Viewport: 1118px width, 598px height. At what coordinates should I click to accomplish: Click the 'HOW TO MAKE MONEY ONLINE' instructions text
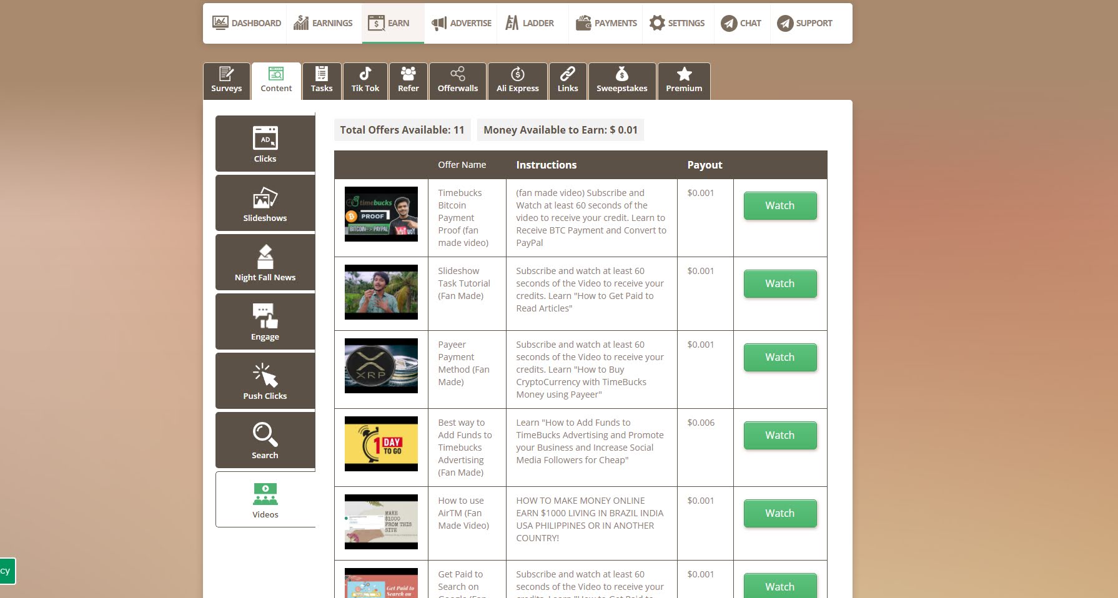click(x=590, y=519)
